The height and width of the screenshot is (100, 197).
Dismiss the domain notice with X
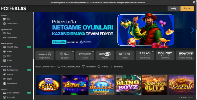click(194, 2)
